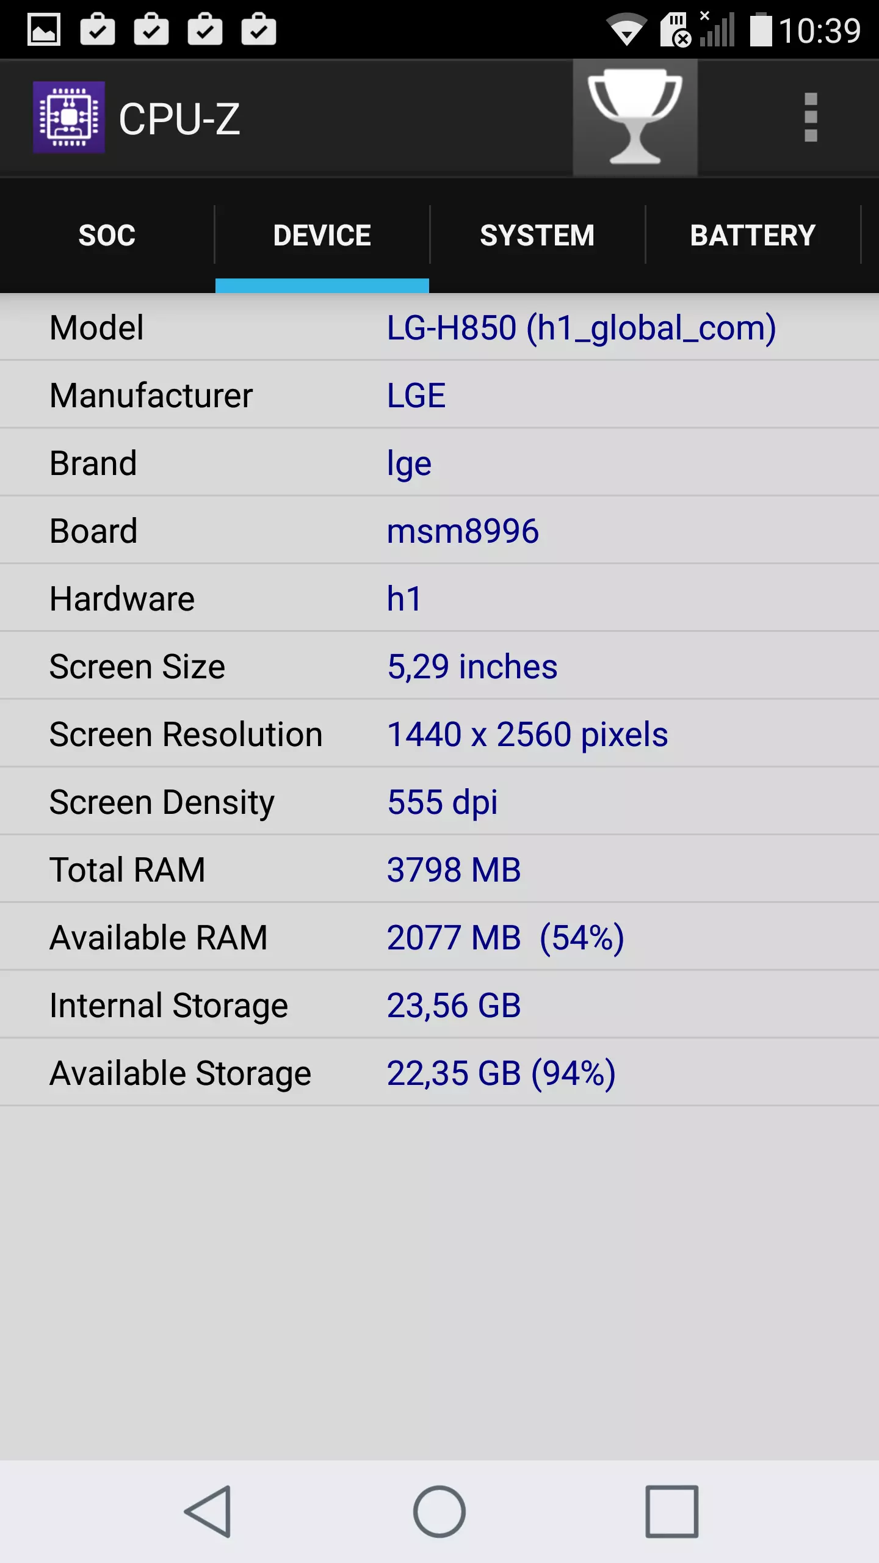Viewport: 879px width, 1563px height.
Task: Open recent apps with square button
Action: 671,1512
